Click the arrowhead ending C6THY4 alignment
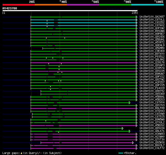Image resolution: width=166 pixels, height=155 pixels. [130, 103]
